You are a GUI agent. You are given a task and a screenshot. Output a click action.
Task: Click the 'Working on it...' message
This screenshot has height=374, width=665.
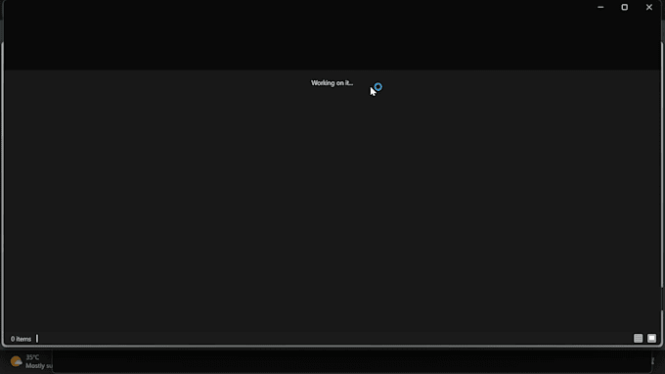click(x=332, y=83)
